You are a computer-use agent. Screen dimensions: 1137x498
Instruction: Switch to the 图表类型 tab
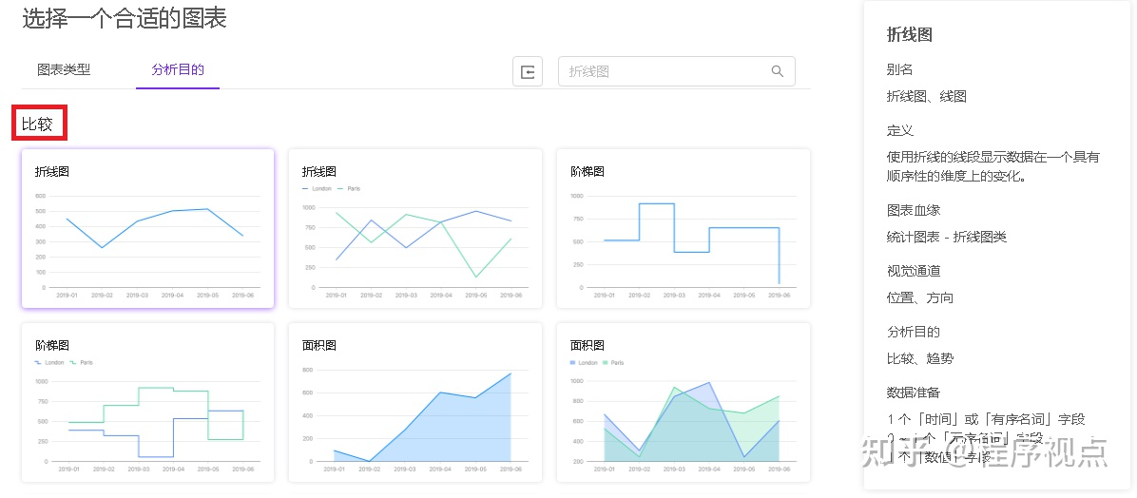64,69
